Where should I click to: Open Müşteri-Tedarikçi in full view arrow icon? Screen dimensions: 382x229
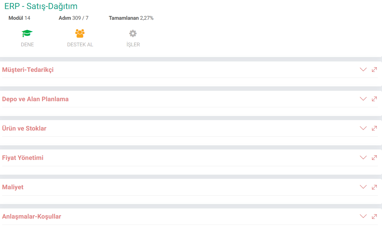point(374,70)
